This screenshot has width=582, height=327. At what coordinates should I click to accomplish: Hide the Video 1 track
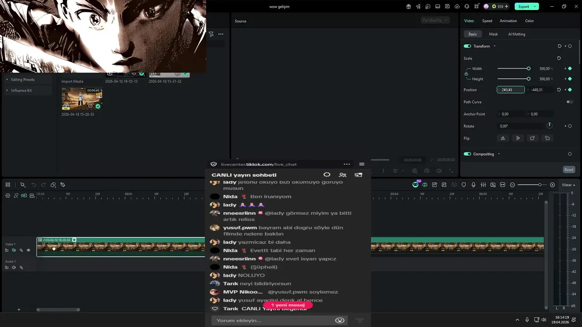point(28,250)
